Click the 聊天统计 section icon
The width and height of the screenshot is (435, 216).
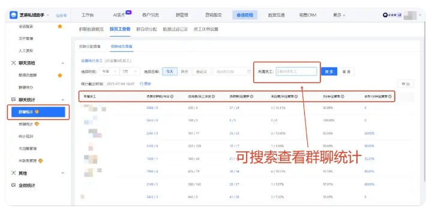click(x=13, y=99)
